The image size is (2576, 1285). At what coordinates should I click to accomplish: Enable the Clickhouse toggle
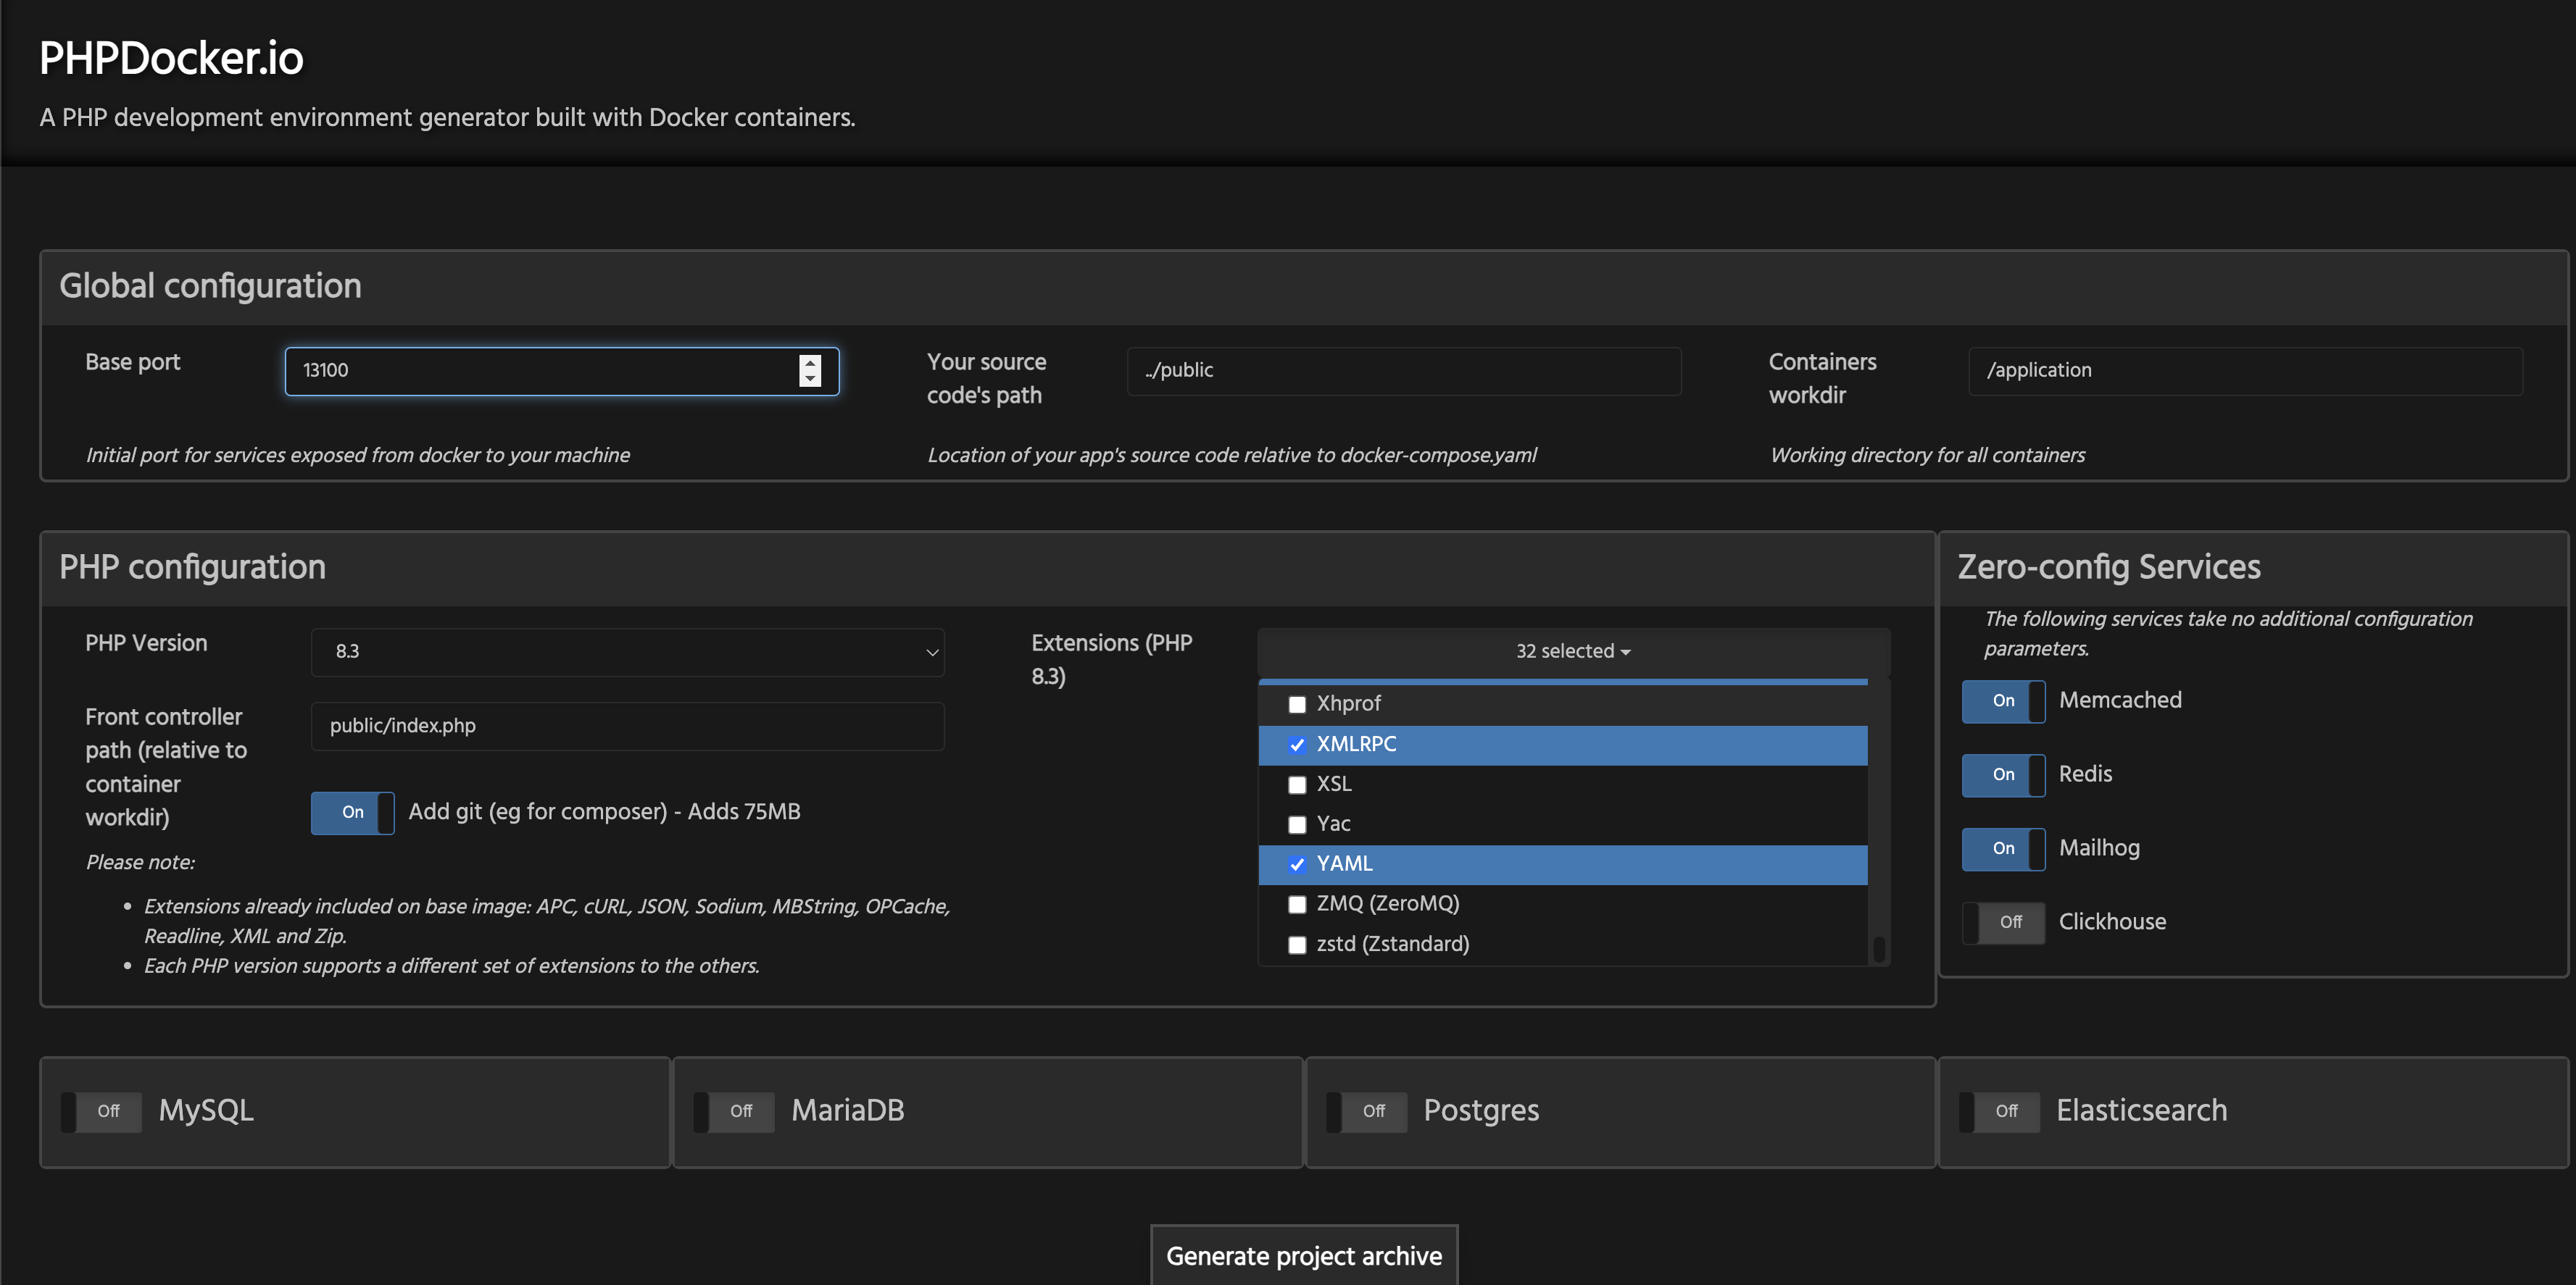click(2003, 922)
